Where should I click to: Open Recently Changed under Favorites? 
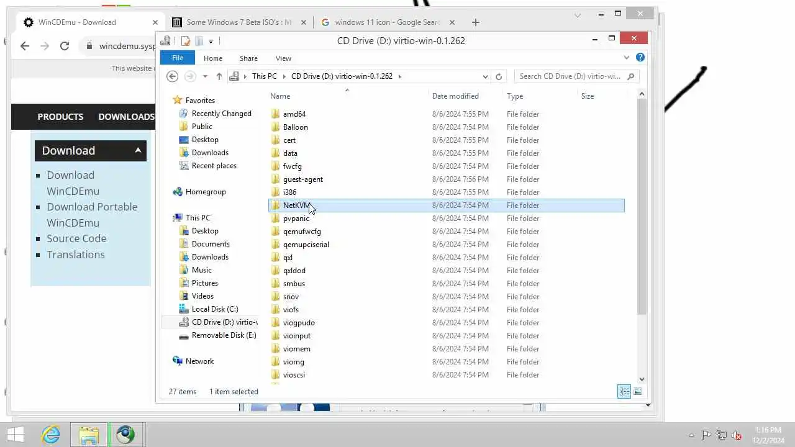(x=221, y=114)
